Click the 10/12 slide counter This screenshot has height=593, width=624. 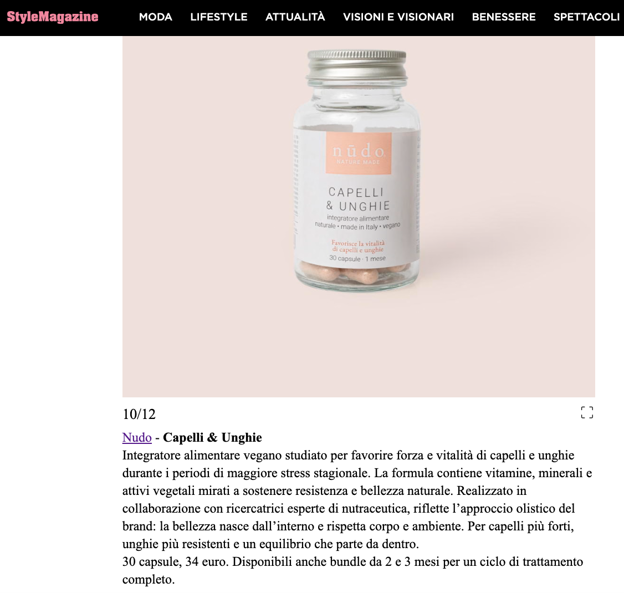click(139, 415)
